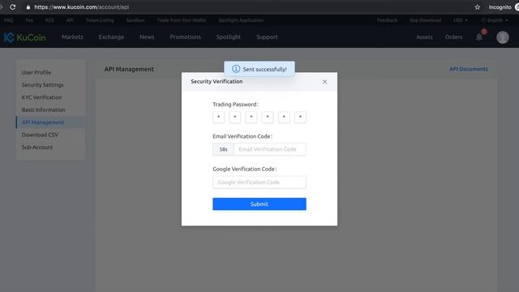
Task: Open the KuCoin logo home link
Action: pyautogui.click(x=25, y=37)
